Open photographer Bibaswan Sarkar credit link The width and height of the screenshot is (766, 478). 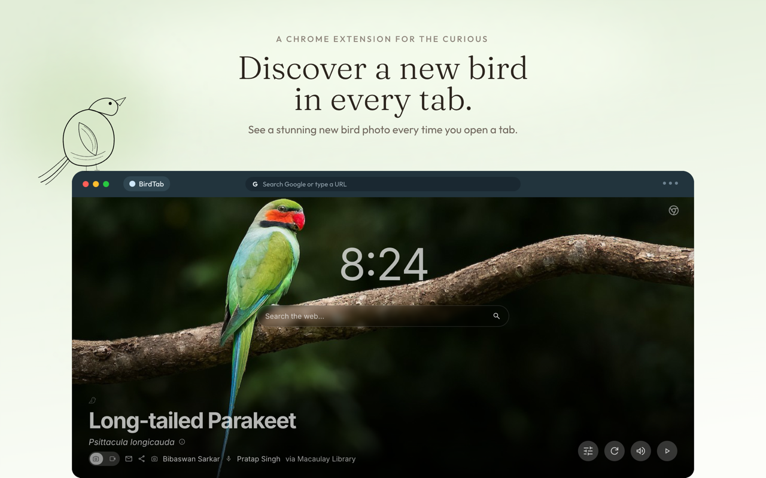(191, 459)
